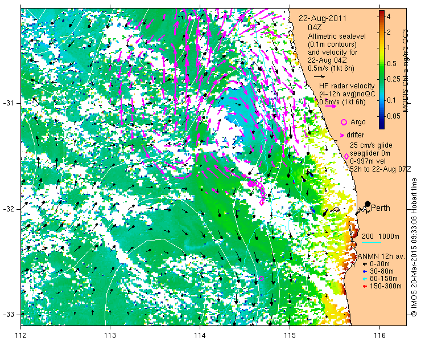Image resolution: width=421 pixels, height=342 pixels.
Task: Click the '80-150m' depth label
Action: pos(383,279)
